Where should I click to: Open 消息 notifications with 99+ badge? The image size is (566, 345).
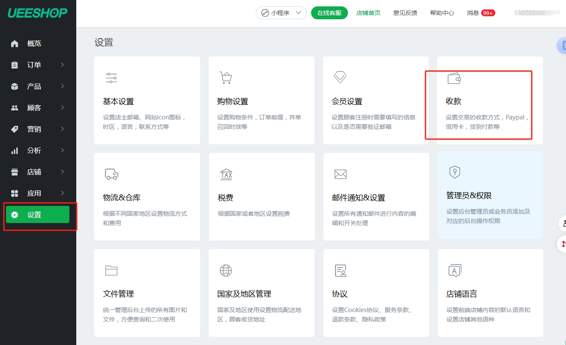tap(481, 13)
